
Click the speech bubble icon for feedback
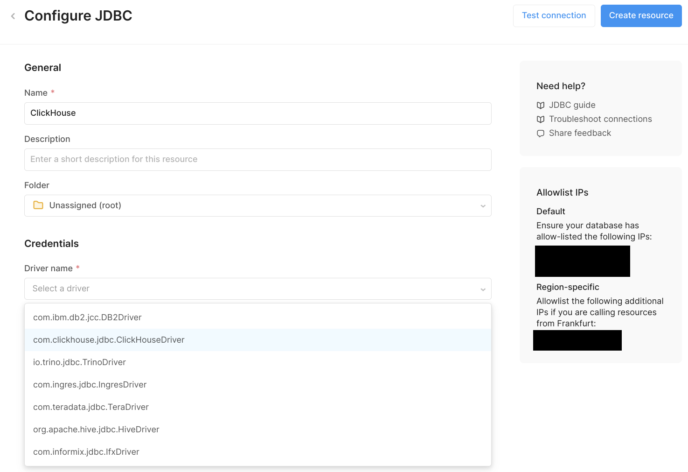click(541, 134)
